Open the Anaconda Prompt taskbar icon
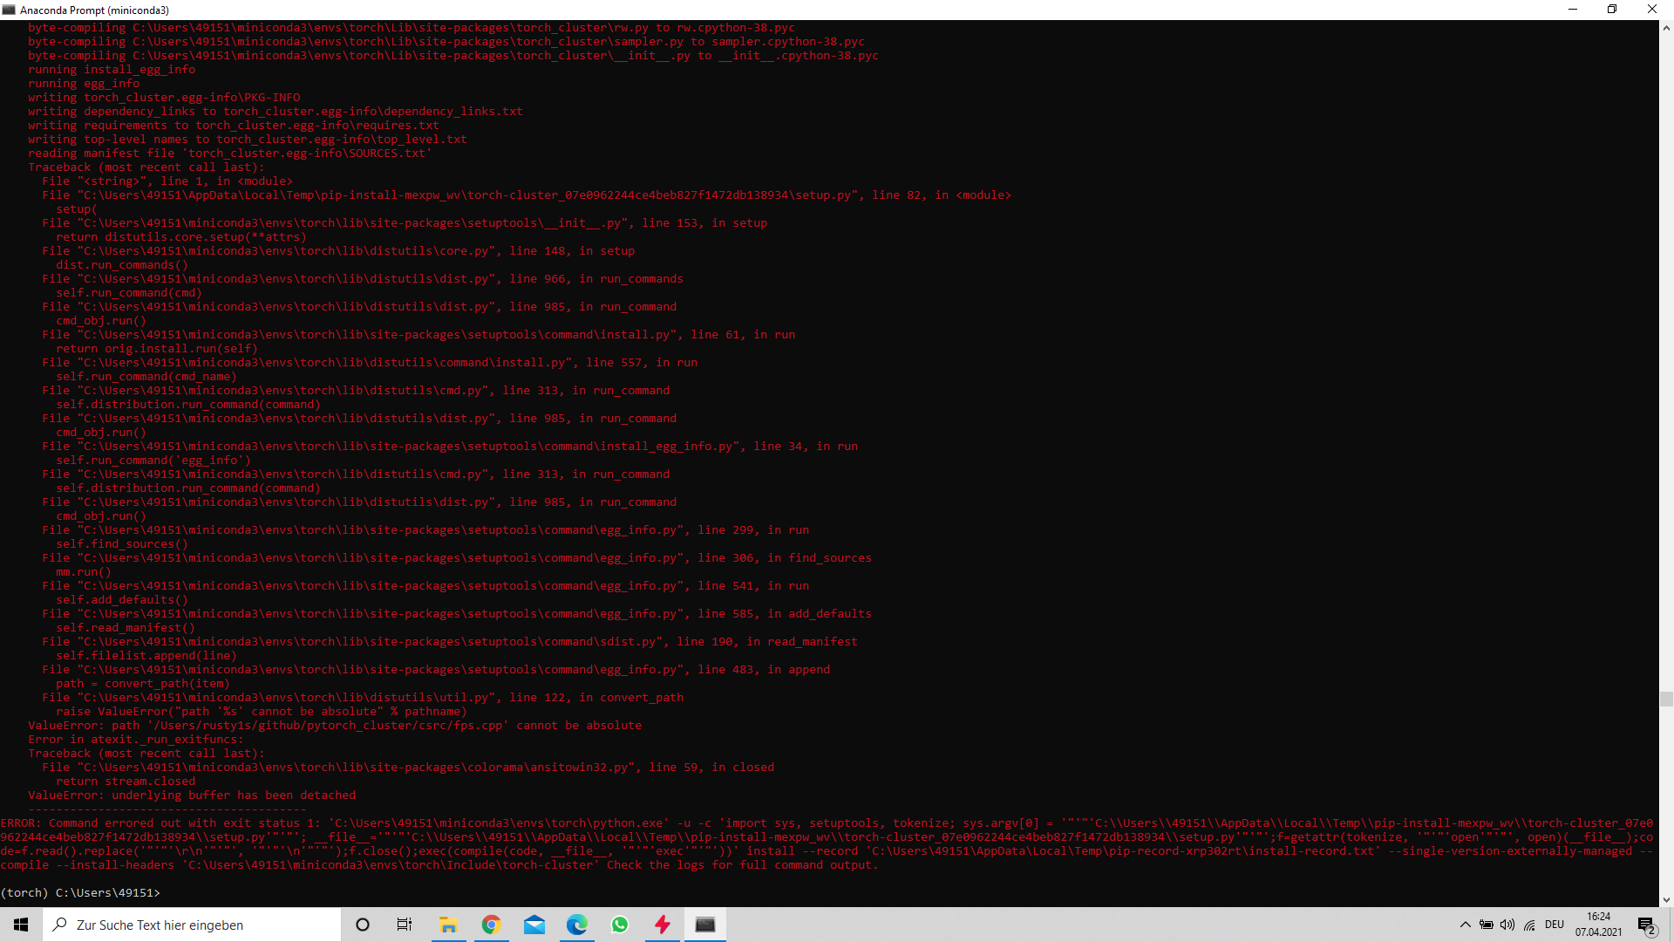Viewport: 1674px width, 942px height. (x=704, y=925)
